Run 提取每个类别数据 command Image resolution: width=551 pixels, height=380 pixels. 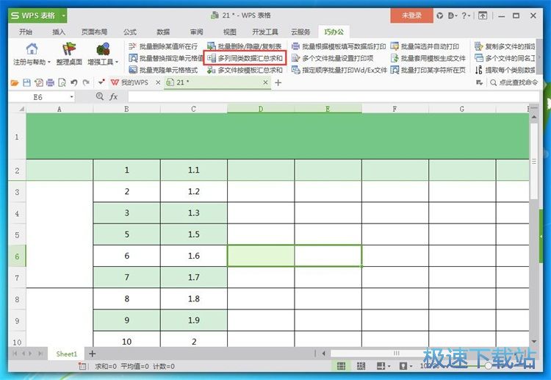coord(505,70)
